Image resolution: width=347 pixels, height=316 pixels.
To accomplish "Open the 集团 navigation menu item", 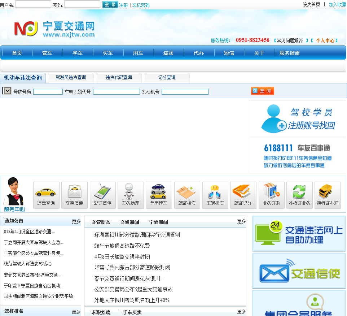I will pyautogui.click(x=168, y=53).
